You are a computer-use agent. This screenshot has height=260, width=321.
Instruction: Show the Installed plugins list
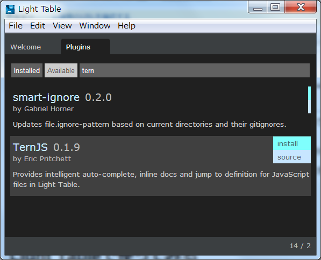point(27,70)
